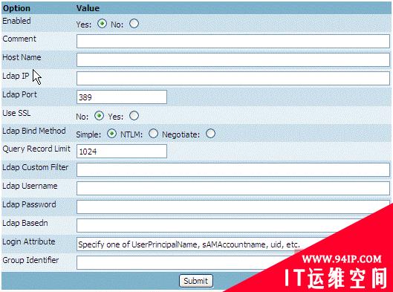Focus the Host Name text box
This screenshot has width=393, height=292.
point(233,59)
